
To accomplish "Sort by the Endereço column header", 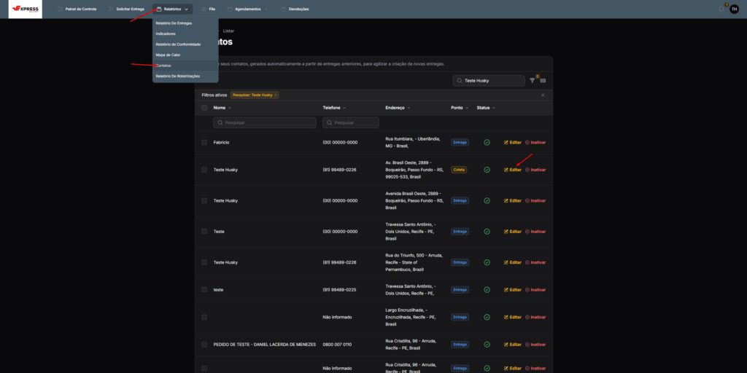I will coord(397,108).
